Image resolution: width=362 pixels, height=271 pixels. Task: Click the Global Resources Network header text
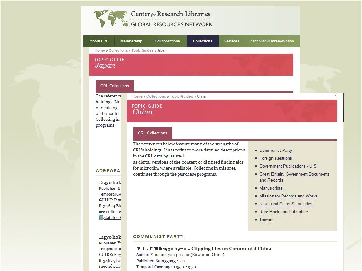tap(171, 24)
